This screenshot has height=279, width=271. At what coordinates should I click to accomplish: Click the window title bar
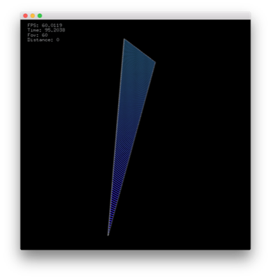coord(135,15)
